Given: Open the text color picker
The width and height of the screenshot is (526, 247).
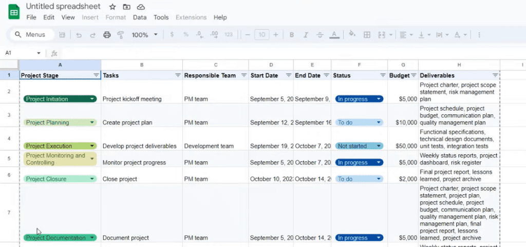Looking at the screenshot, I should click(334, 34).
